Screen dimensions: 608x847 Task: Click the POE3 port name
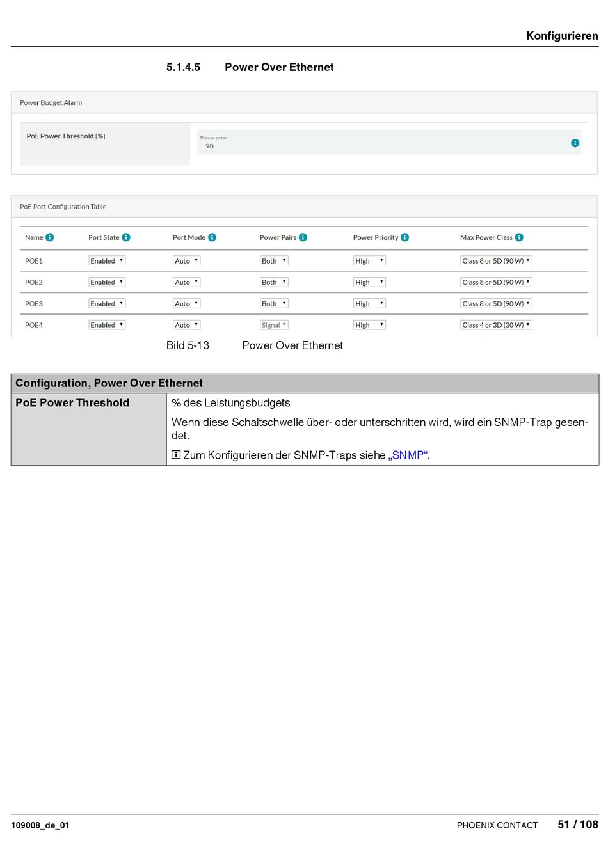click(34, 304)
